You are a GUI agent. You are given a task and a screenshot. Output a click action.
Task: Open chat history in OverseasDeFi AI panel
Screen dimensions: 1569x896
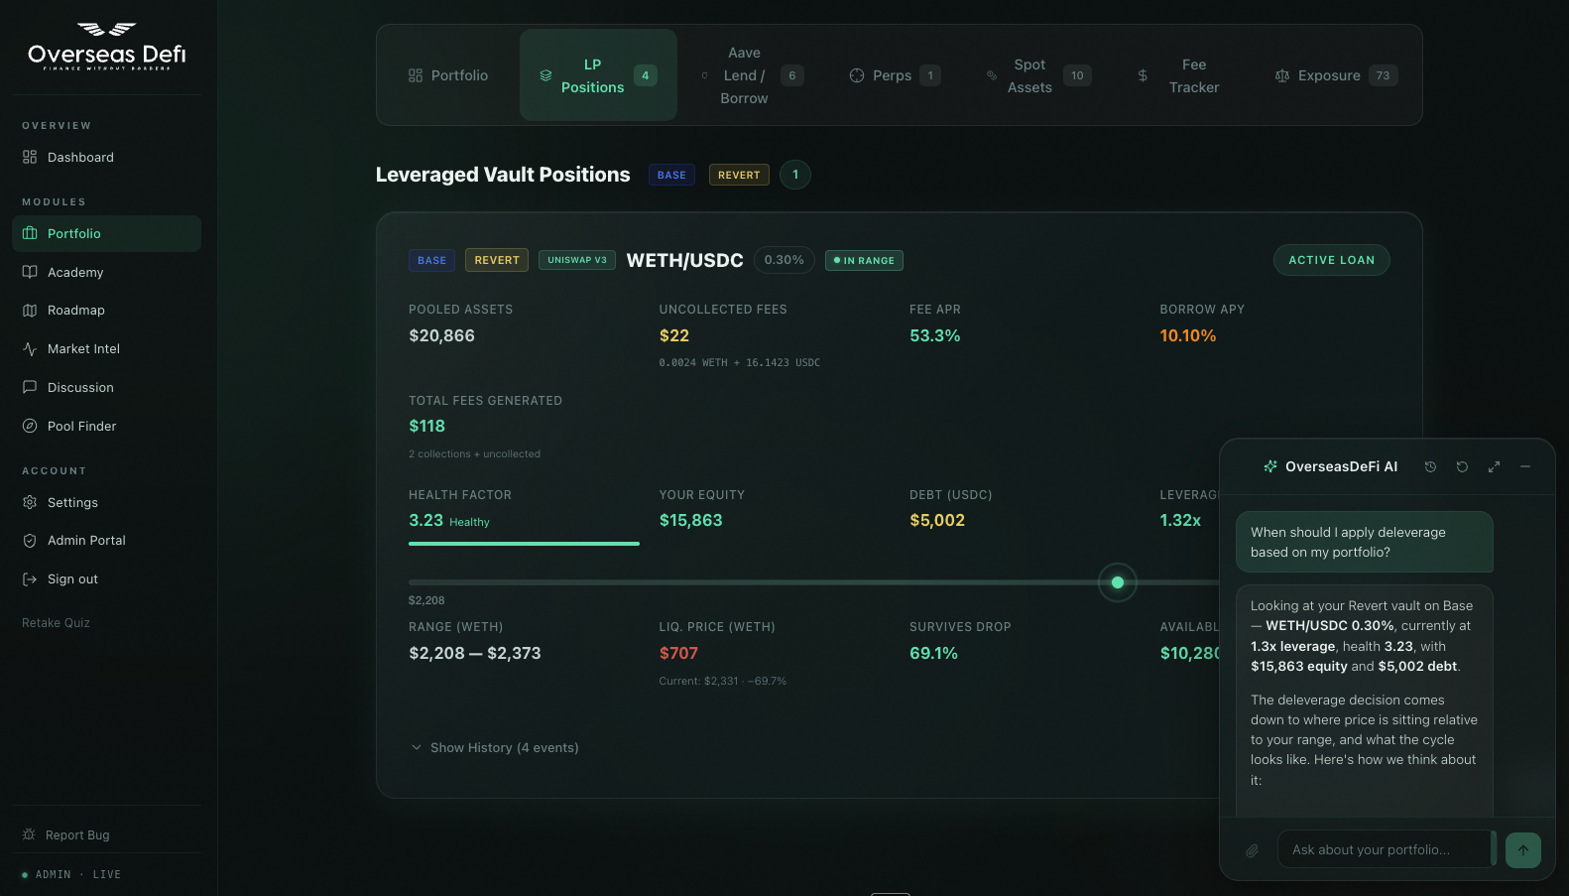(x=1430, y=466)
